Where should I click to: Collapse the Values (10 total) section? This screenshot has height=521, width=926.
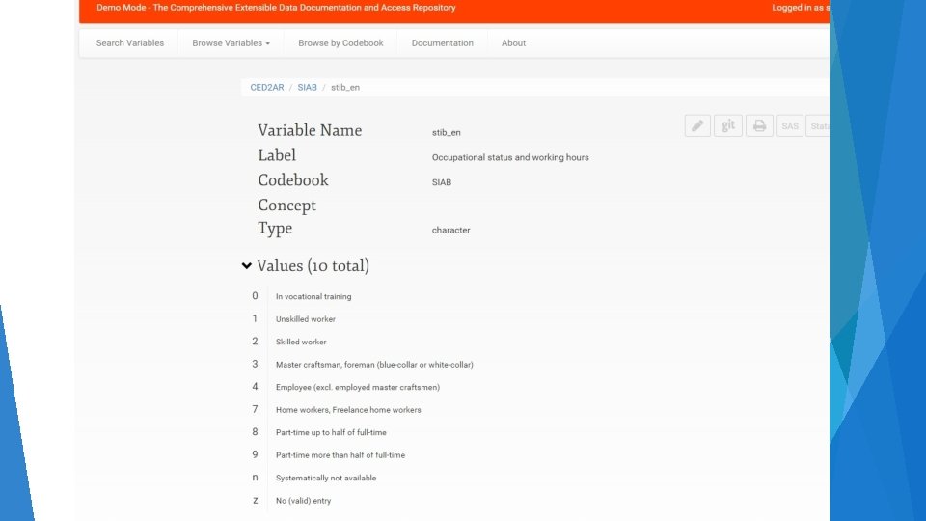[247, 266]
